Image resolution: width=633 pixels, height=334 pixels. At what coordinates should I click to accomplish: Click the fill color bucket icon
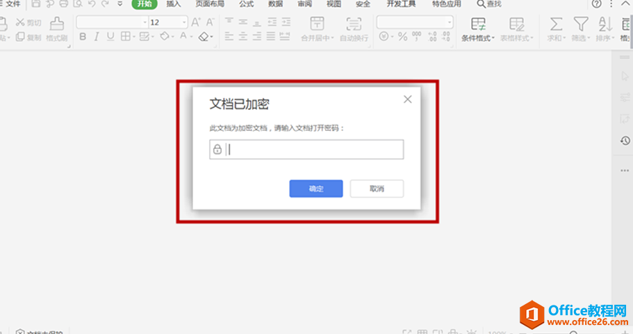tap(164, 36)
